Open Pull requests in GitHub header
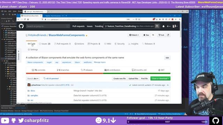This screenshot has height=125, width=223. (x=78, y=26)
